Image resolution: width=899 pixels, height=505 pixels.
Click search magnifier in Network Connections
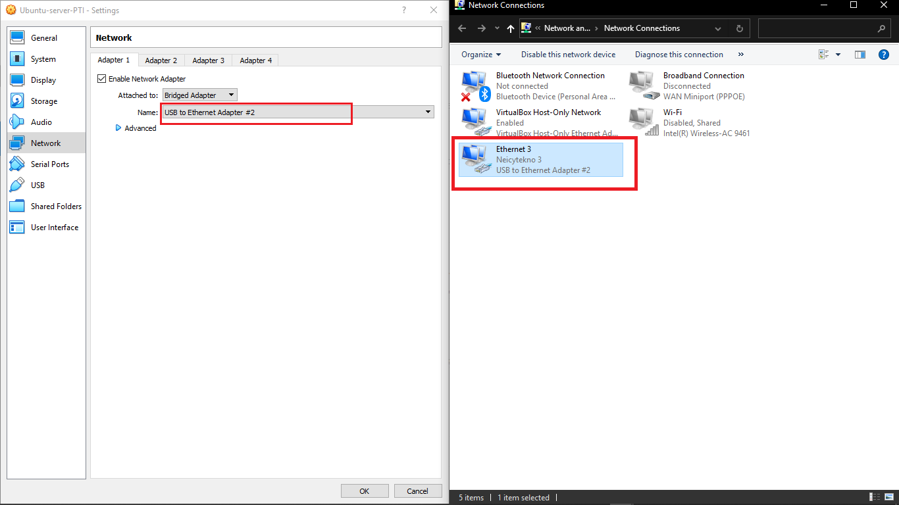coord(882,28)
